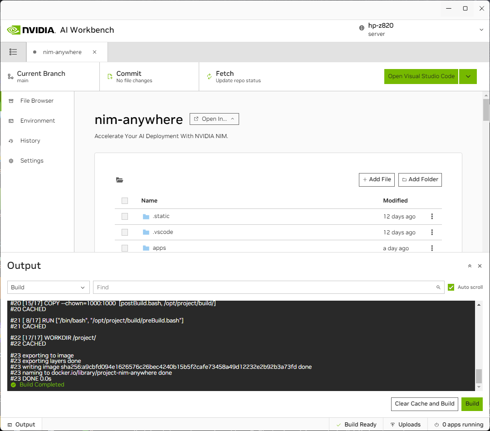This screenshot has height=431, width=490.
Task: Click Build Ready status indicator
Action: (x=356, y=425)
